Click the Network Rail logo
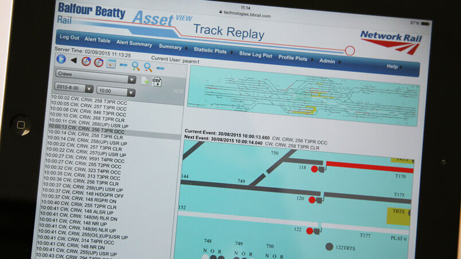Viewport: 461px width, 259px height. tap(390, 42)
